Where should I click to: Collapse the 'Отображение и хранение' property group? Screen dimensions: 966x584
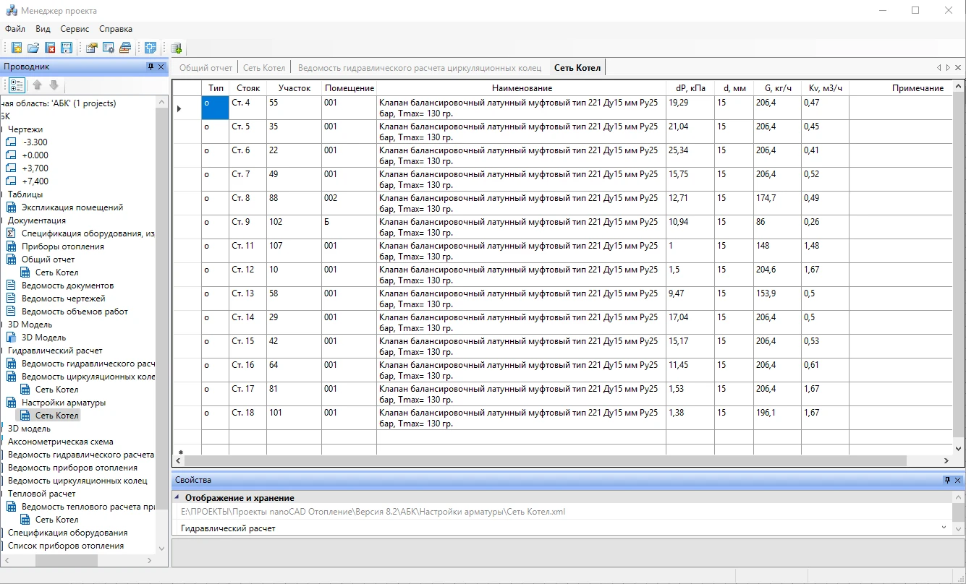coord(178,498)
